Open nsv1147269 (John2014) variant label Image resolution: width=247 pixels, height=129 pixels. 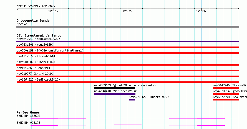[34, 68]
